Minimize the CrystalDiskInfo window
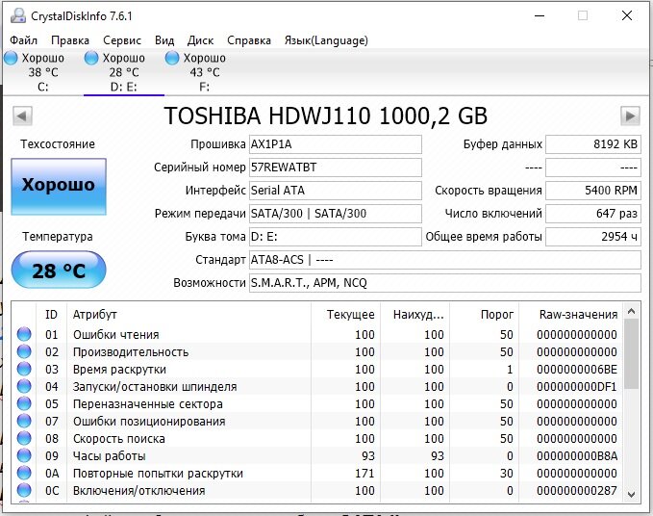The image size is (653, 516). coord(540,15)
